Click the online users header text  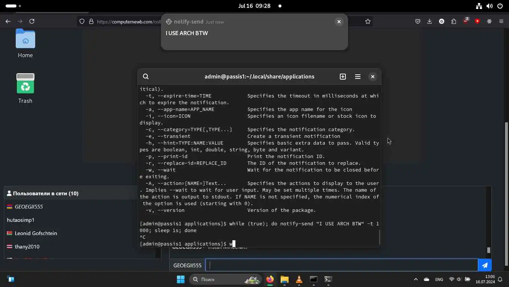[46, 193]
